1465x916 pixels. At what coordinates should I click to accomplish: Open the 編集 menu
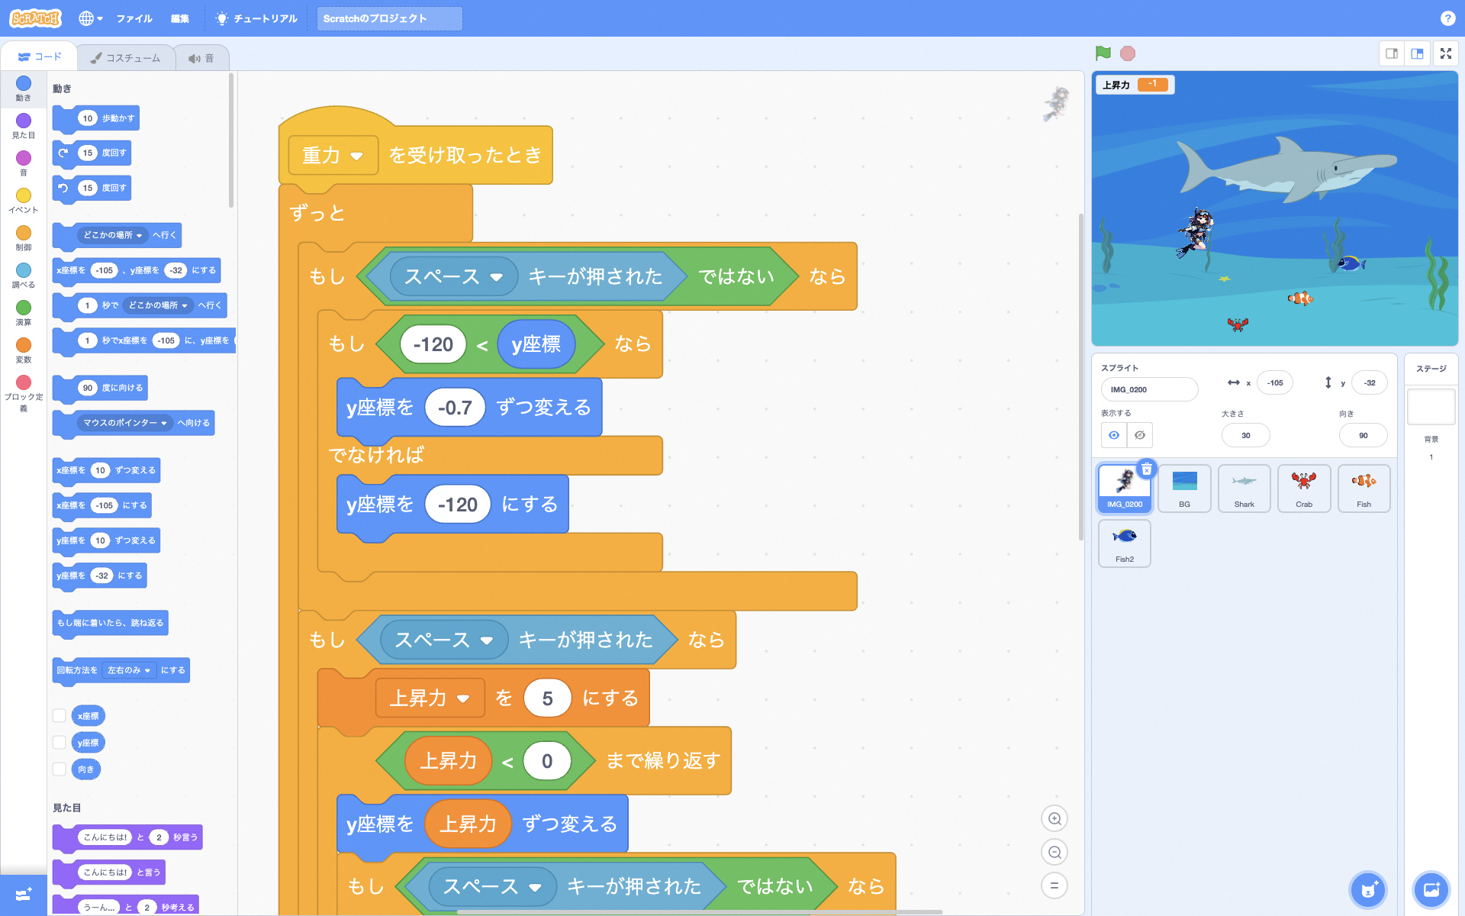point(180,18)
